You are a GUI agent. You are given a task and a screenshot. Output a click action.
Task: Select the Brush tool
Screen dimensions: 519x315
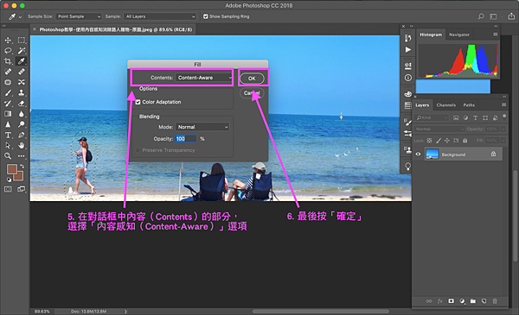[x=8, y=93]
